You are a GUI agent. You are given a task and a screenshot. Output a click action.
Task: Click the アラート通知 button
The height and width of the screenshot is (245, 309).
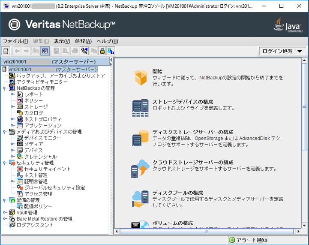248,240
